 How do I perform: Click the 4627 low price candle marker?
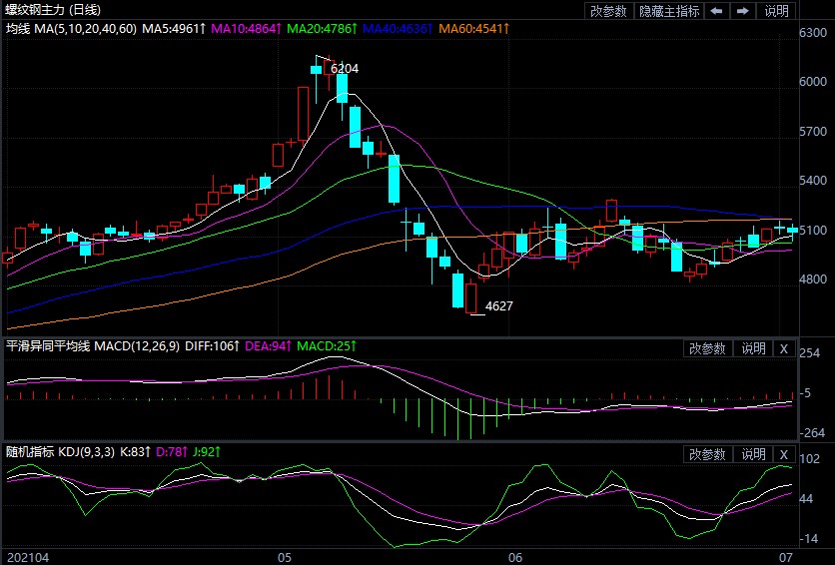tap(498, 305)
